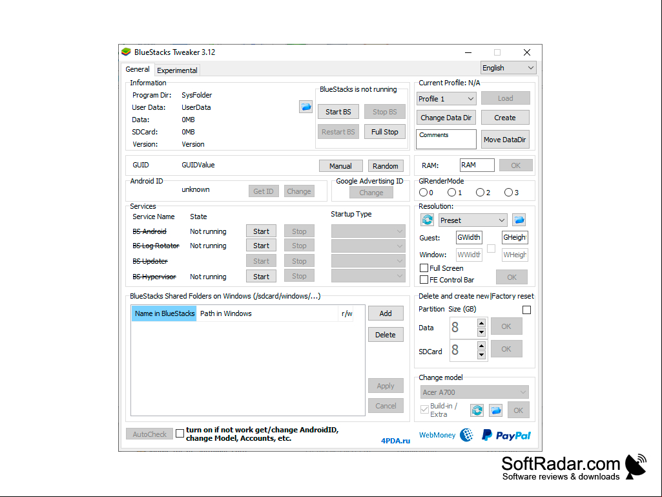Click the Full Stop button
This screenshot has width=662, height=497.
(x=385, y=132)
